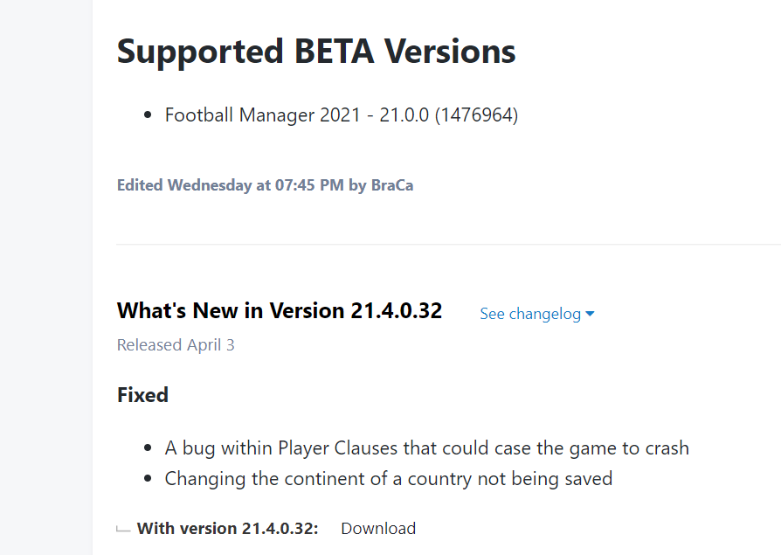The height and width of the screenshot is (555, 781).
Task: Click the With version 21.4.0.32 label
Action: coord(228,528)
